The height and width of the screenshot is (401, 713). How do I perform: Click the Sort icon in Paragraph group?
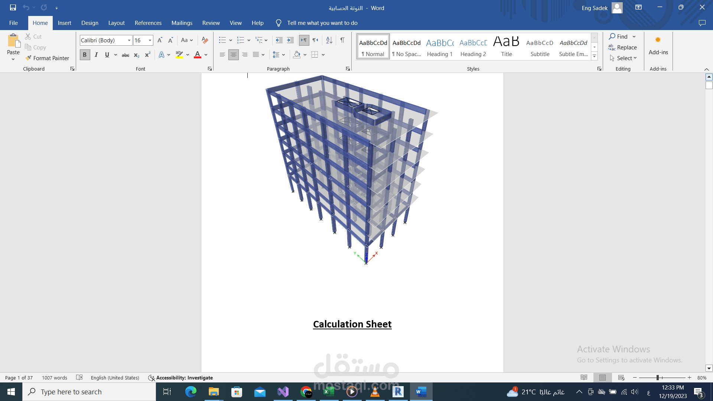329,40
